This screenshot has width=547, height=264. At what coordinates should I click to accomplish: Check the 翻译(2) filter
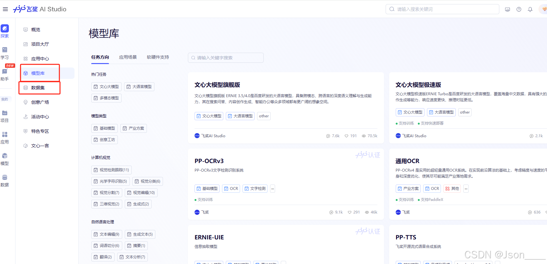tap(103, 257)
